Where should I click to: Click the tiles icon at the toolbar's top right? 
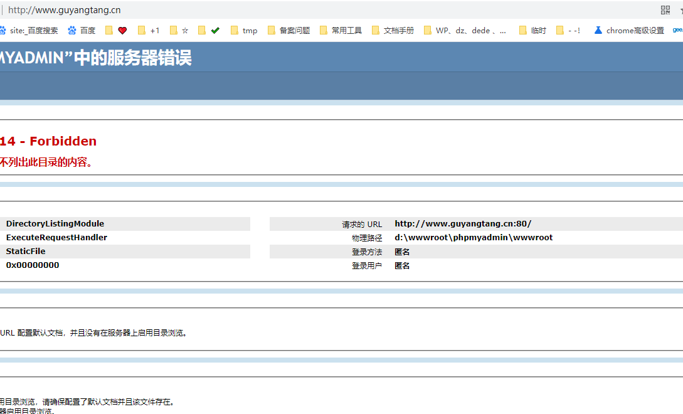665,9
